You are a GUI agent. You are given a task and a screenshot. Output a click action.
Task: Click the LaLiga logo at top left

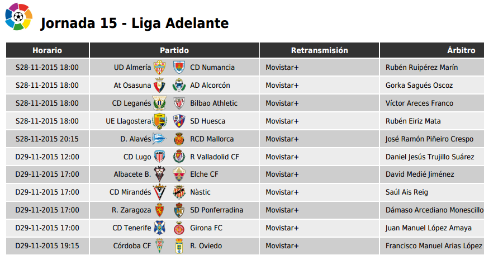18,17
